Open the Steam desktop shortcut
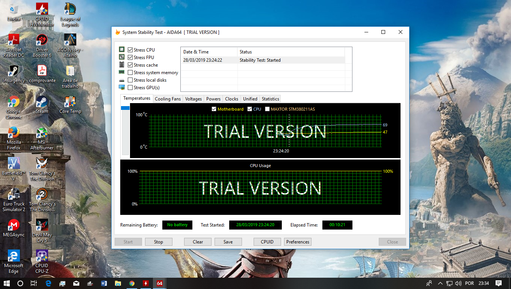 tap(42, 105)
